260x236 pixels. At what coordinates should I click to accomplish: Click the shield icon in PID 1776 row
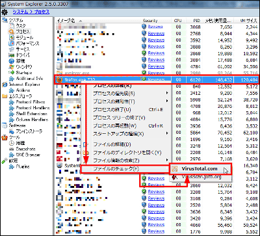144,231
